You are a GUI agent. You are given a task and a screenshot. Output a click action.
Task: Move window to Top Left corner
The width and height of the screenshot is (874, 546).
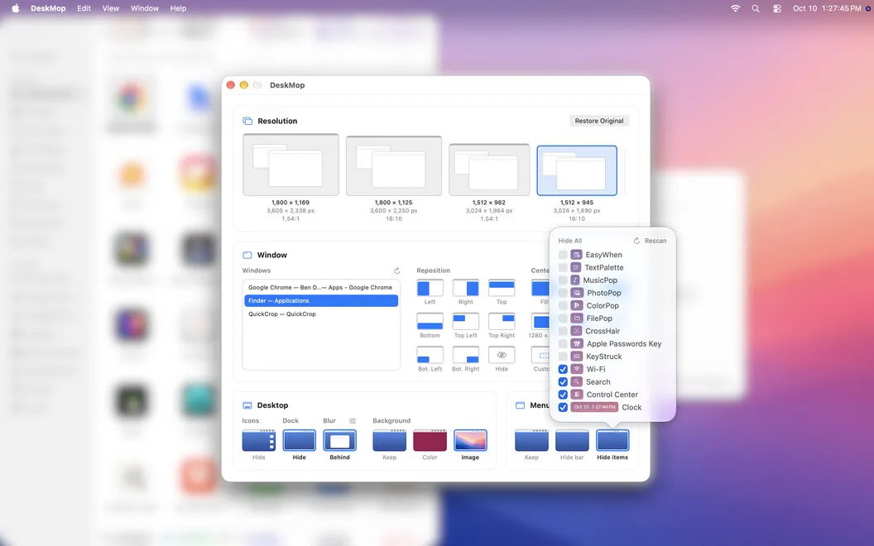point(465,322)
